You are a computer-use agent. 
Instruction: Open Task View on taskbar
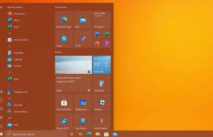tap(80, 134)
